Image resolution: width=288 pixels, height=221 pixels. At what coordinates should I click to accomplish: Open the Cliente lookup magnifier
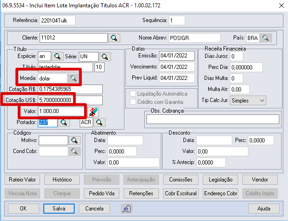(114, 38)
